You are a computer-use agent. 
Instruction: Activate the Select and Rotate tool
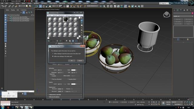(x=44, y=6)
